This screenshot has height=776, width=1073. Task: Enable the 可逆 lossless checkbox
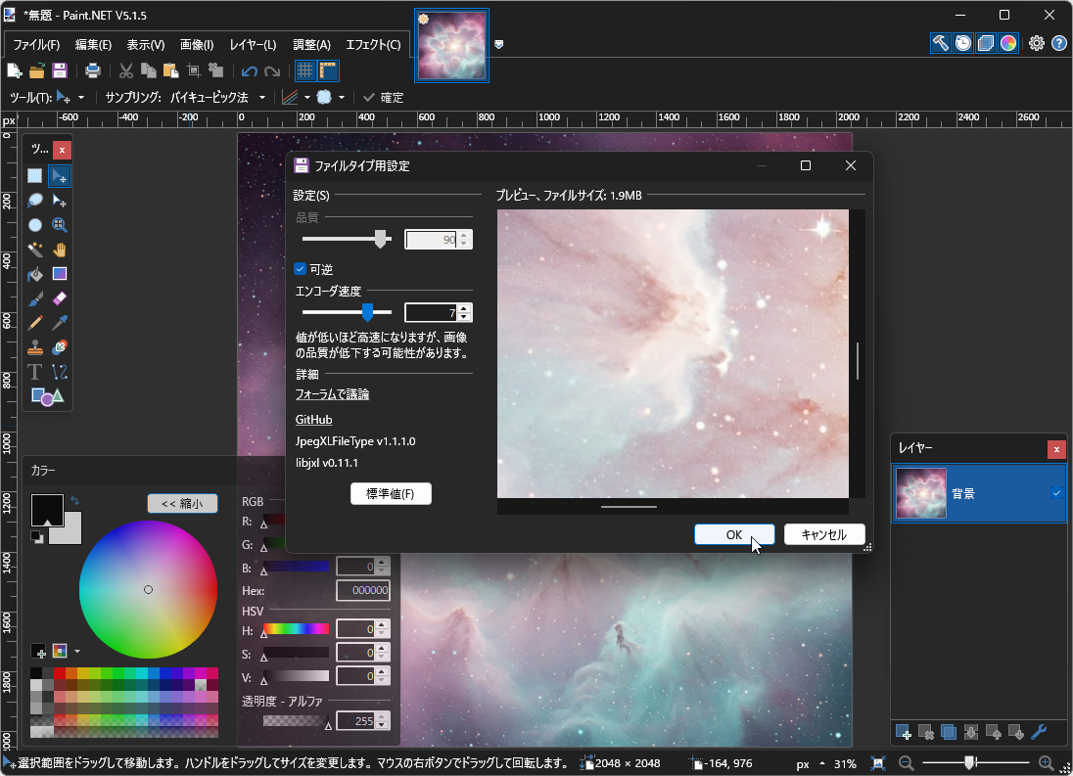point(301,269)
